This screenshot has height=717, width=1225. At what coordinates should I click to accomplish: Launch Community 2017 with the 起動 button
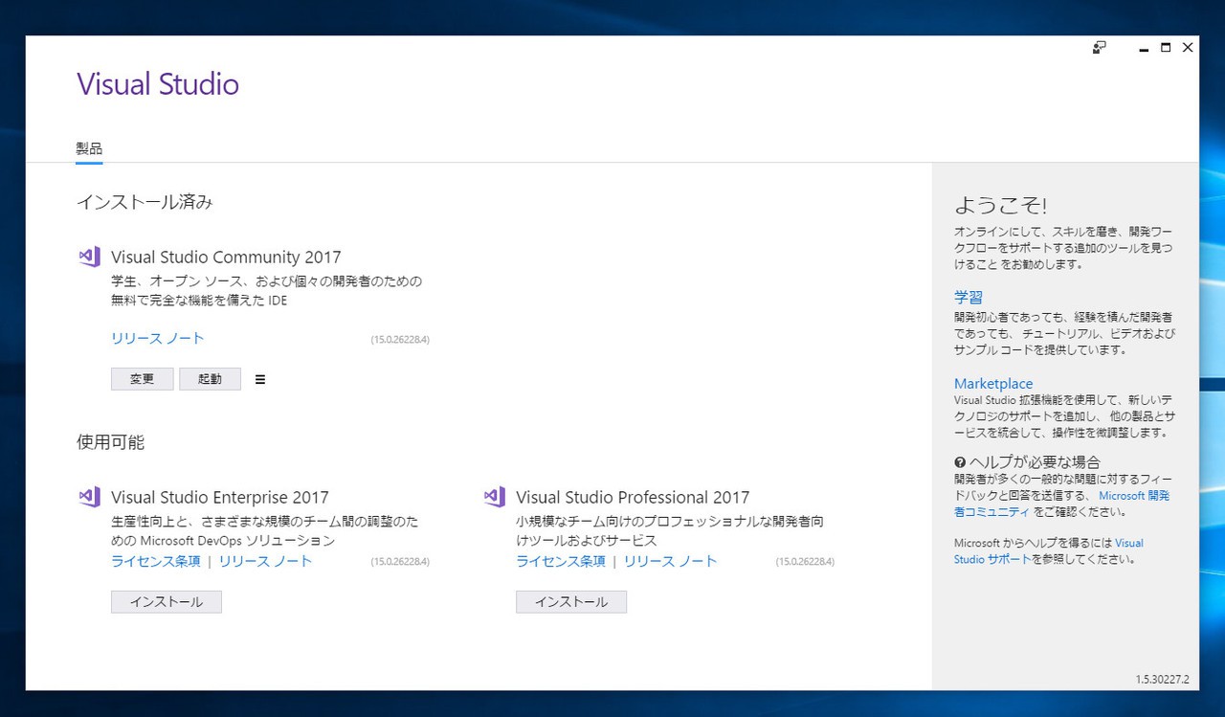coord(210,379)
